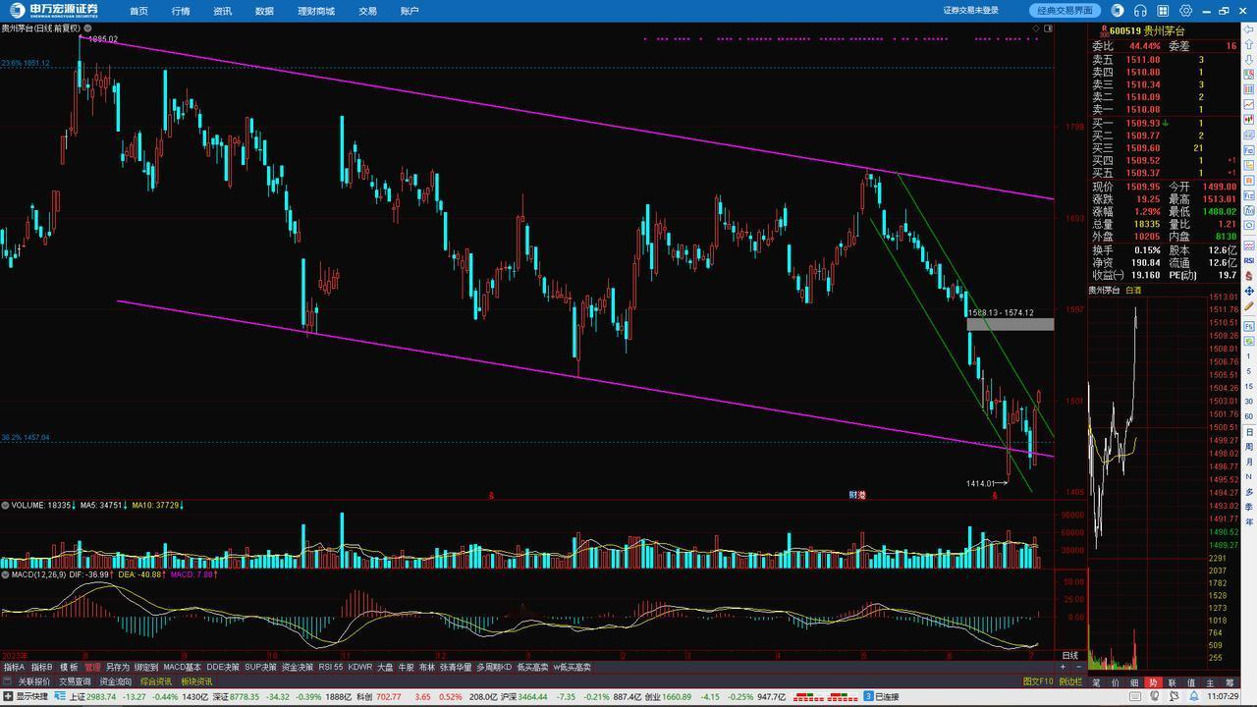Click the diamond icon above the chart
1257x707 pixels.
coord(1036,28)
